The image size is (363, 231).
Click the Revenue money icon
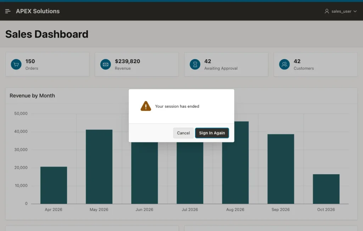(x=106, y=64)
